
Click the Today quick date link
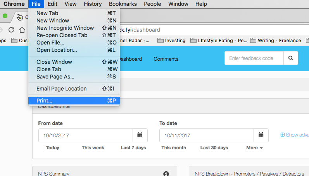(52, 148)
